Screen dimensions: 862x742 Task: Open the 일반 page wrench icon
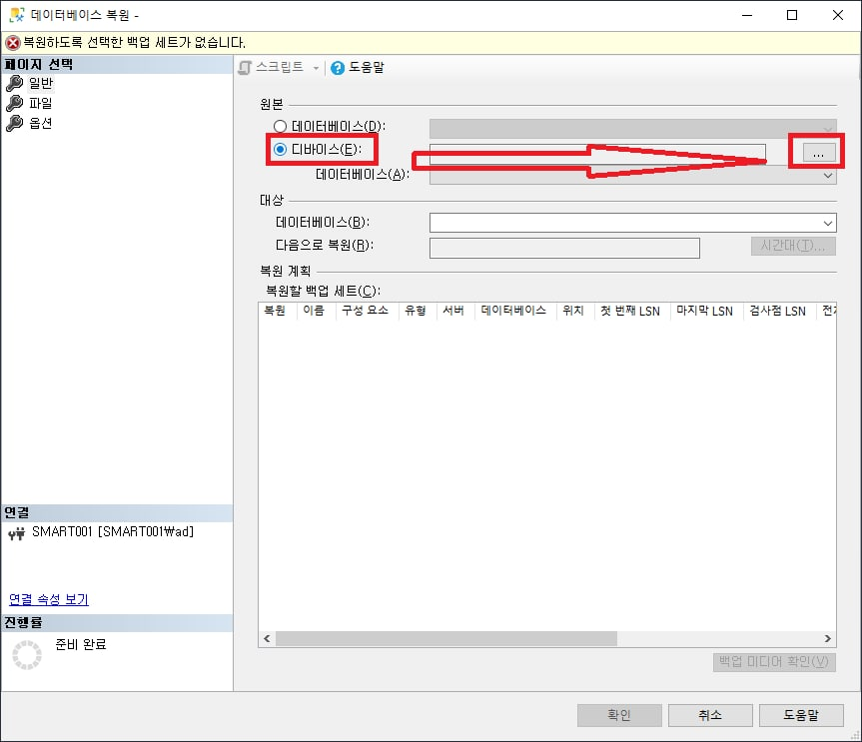14,83
